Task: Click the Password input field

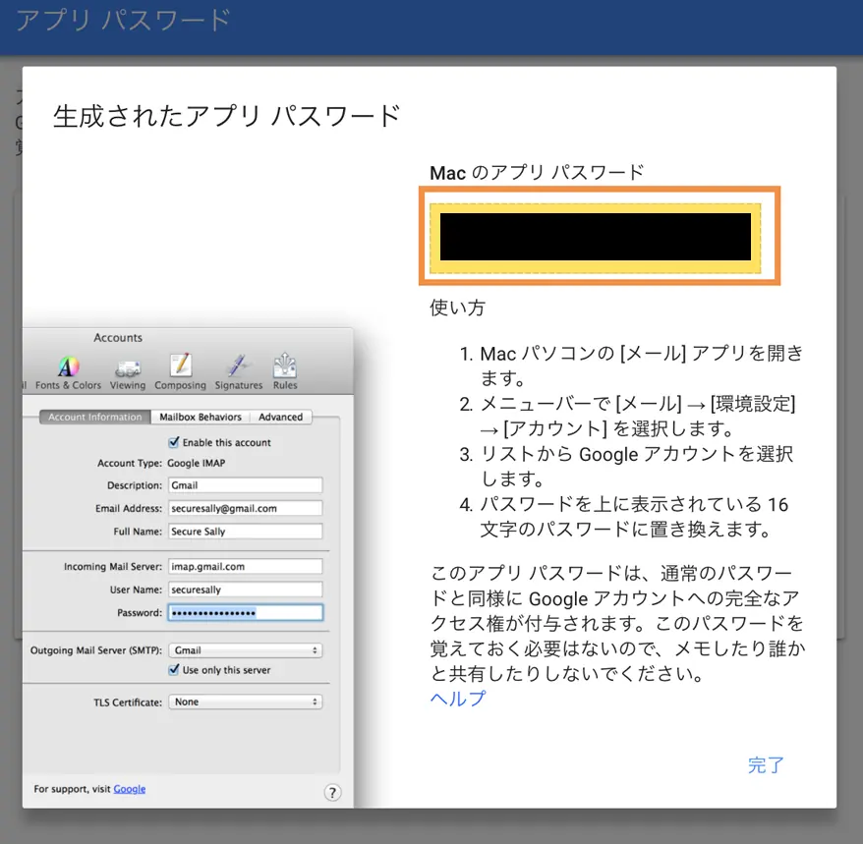Action: point(246,613)
